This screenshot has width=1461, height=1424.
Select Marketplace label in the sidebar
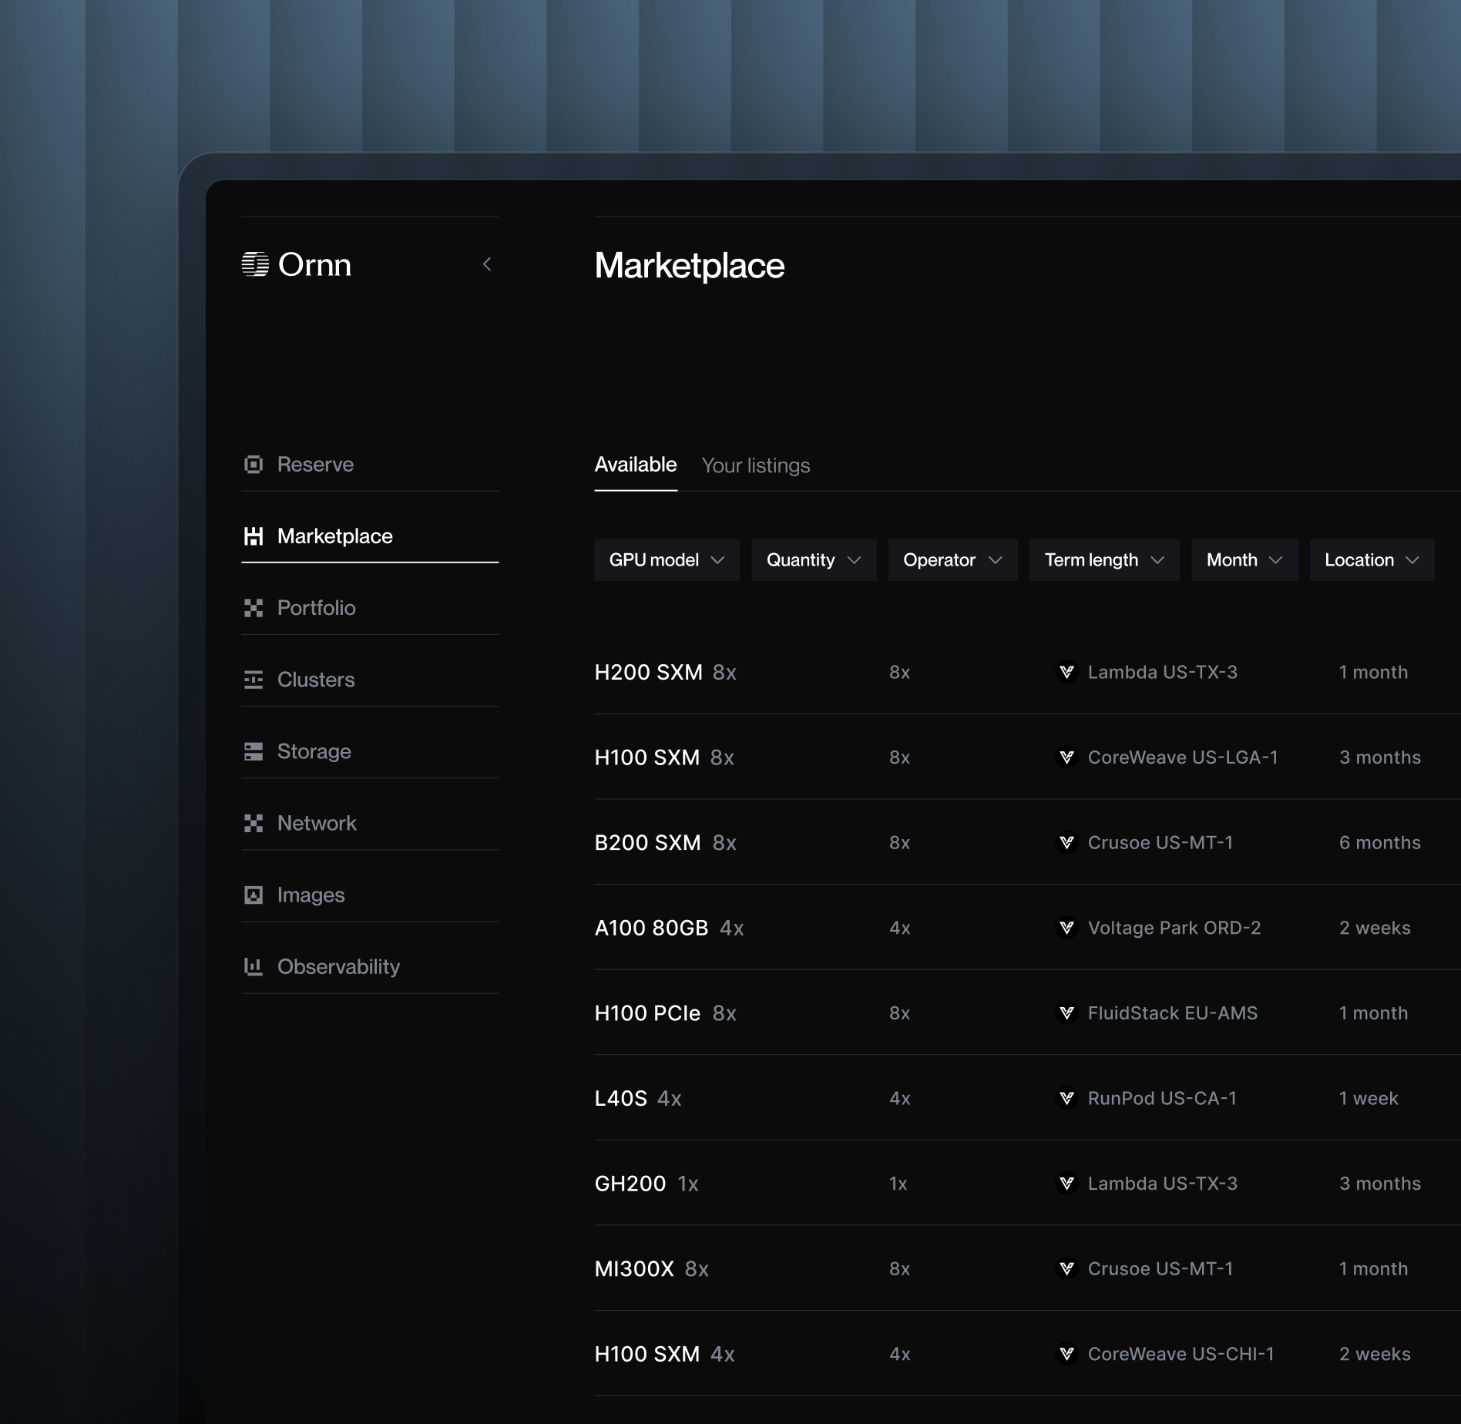pos(335,536)
